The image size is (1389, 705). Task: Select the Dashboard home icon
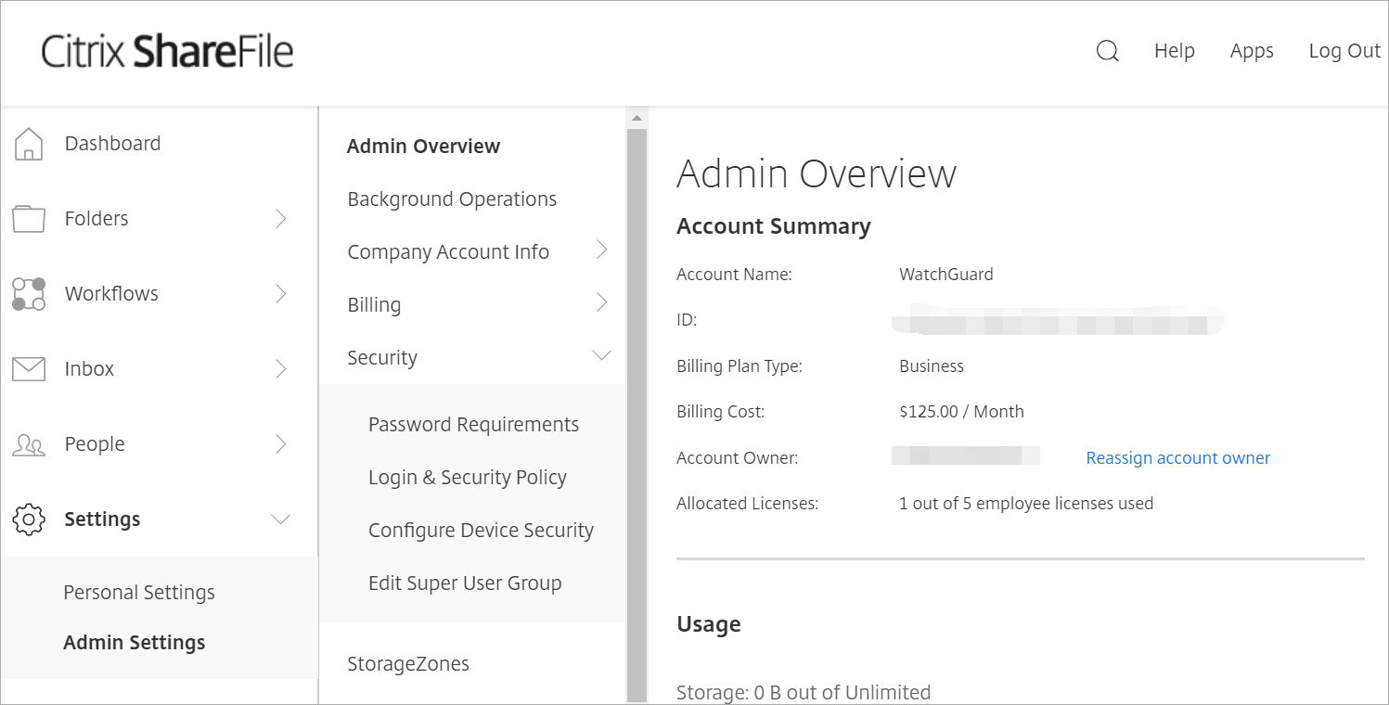(x=29, y=143)
